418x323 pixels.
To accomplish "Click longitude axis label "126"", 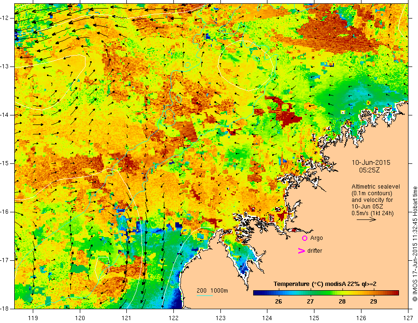I will coord(361,318).
